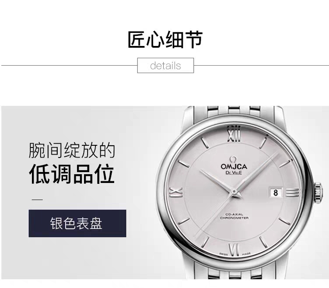Click the IX Roman numeral on dial

[x=176, y=193]
